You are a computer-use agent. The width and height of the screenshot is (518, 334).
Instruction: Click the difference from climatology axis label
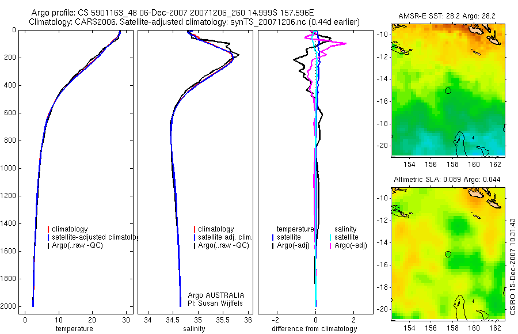click(314, 329)
